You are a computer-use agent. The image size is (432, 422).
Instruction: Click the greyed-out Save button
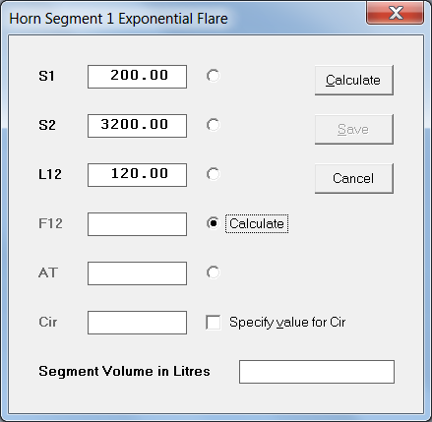[354, 129]
